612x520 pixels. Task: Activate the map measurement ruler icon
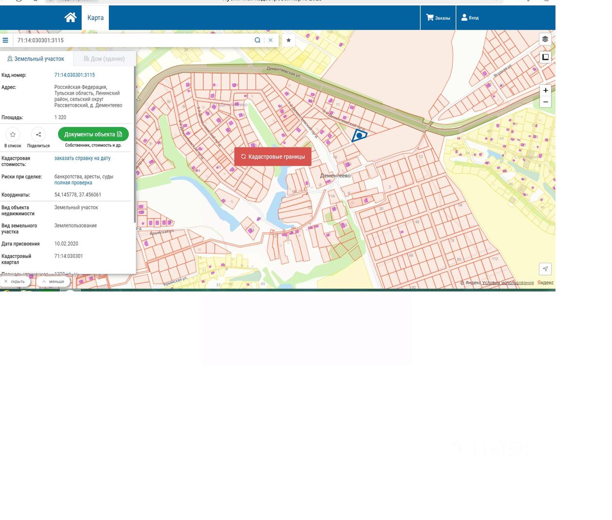(x=545, y=57)
